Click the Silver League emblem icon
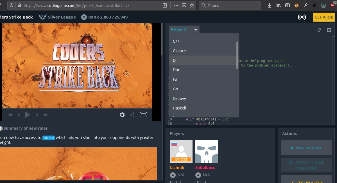This screenshot has width=337, height=183. click(42, 17)
